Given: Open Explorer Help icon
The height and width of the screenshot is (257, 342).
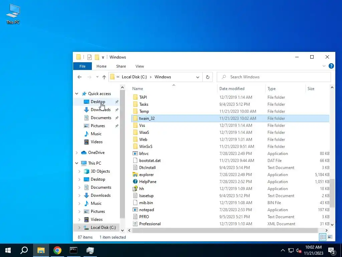Looking at the screenshot, I should click(x=331, y=66).
